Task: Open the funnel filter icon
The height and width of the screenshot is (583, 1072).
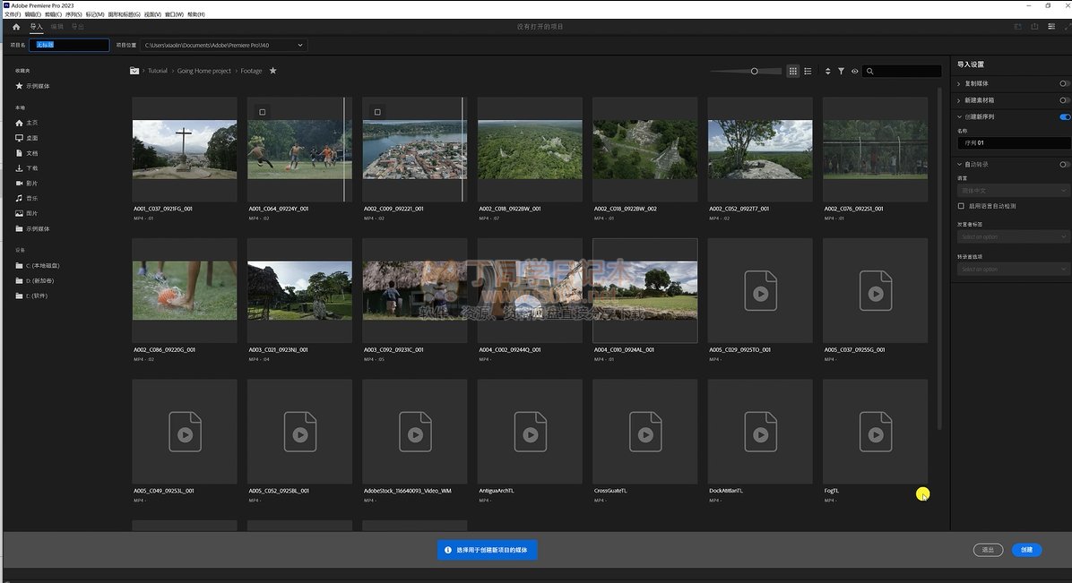Action: (842, 71)
